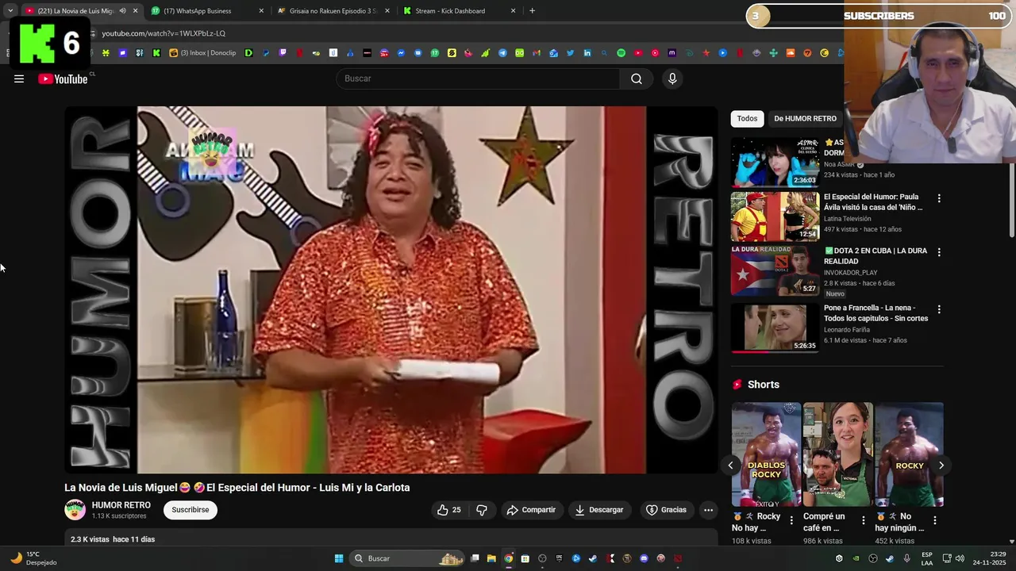The width and height of the screenshot is (1016, 571).
Task: Open options menu for Pone a Francella video
Action: click(x=939, y=309)
